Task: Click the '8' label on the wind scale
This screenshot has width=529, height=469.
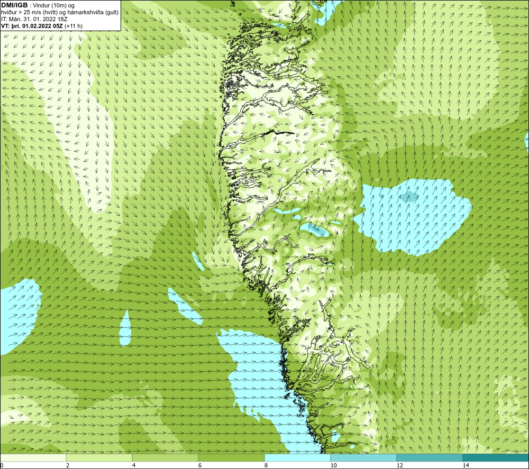Action: [x=266, y=465]
